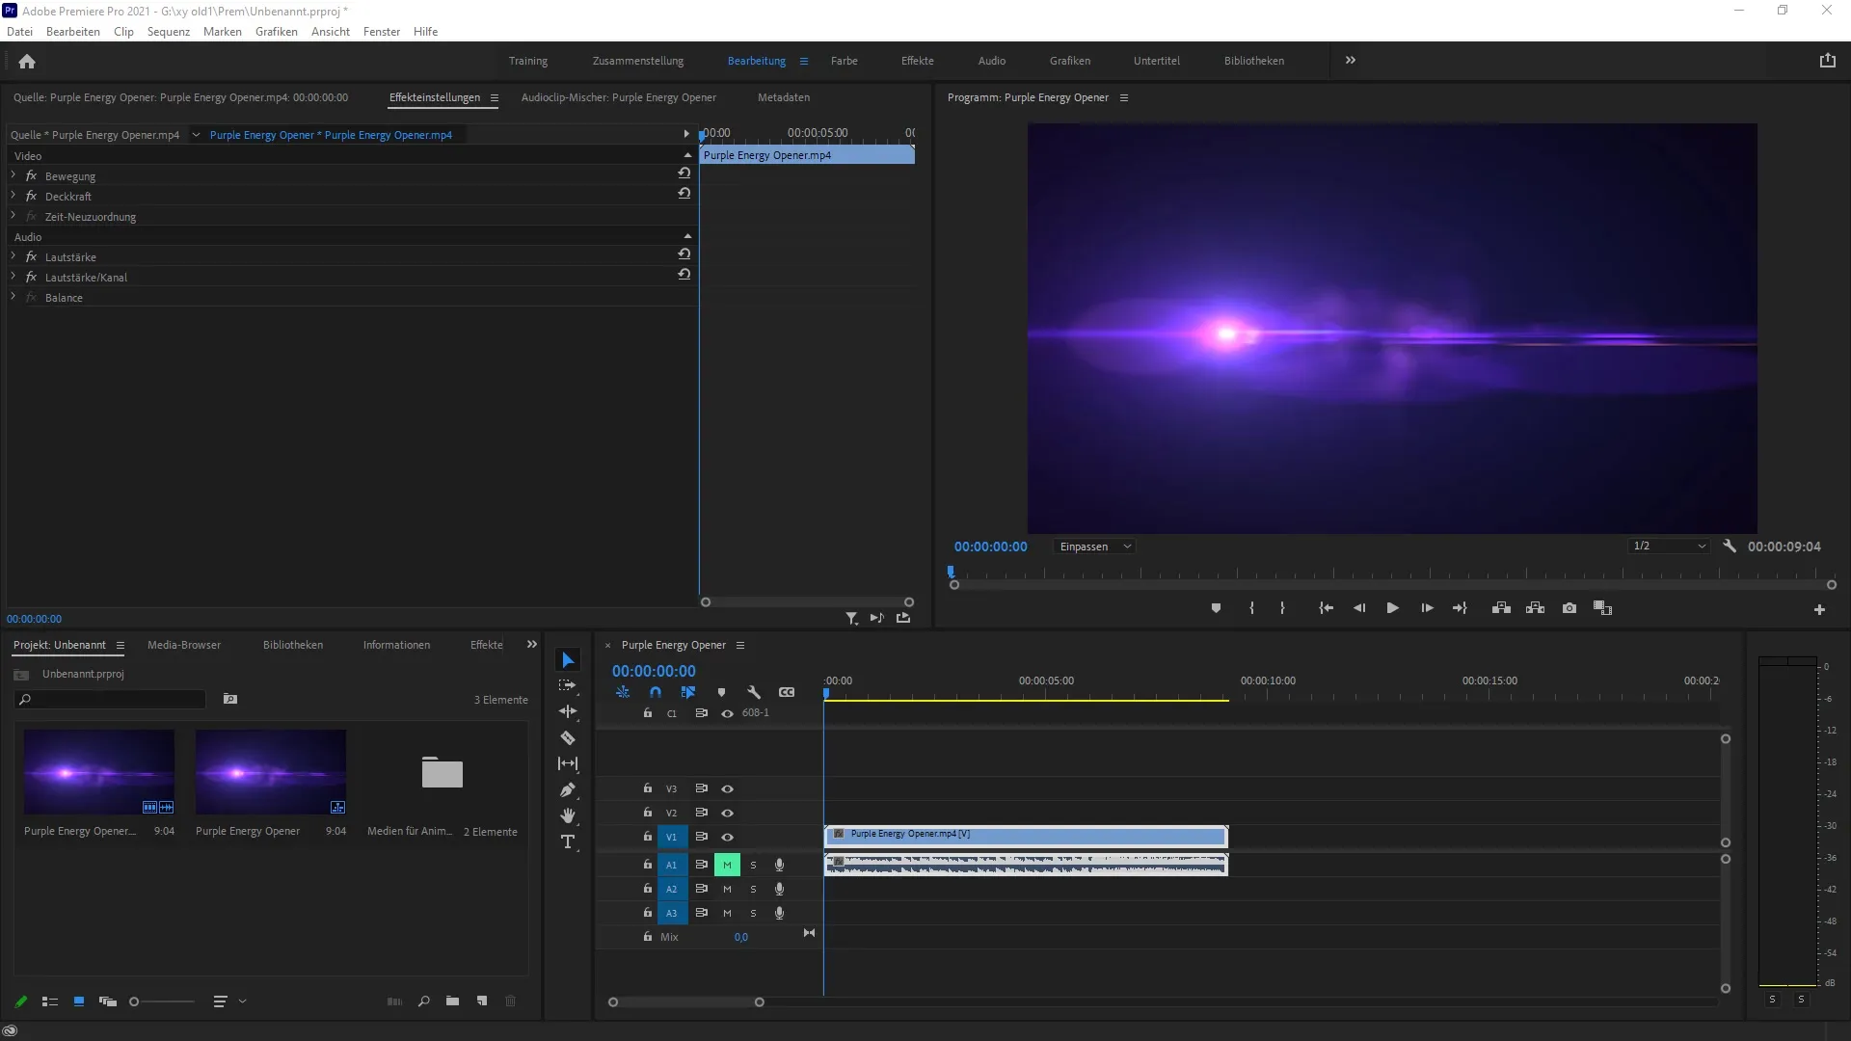The height and width of the screenshot is (1041, 1851).
Task: Go to Out point in program monitor
Action: pyautogui.click(x=1460, y=608)
